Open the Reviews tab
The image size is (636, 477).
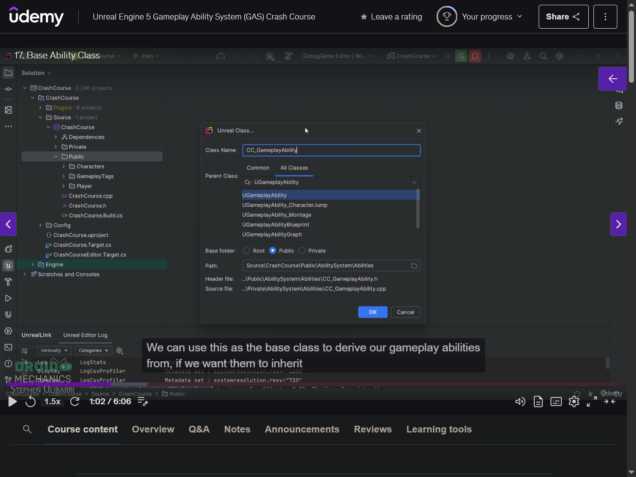[x=373, y=429]
